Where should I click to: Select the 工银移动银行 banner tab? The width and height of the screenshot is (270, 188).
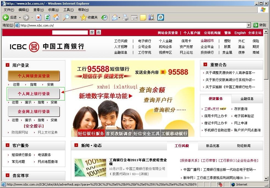174,134
